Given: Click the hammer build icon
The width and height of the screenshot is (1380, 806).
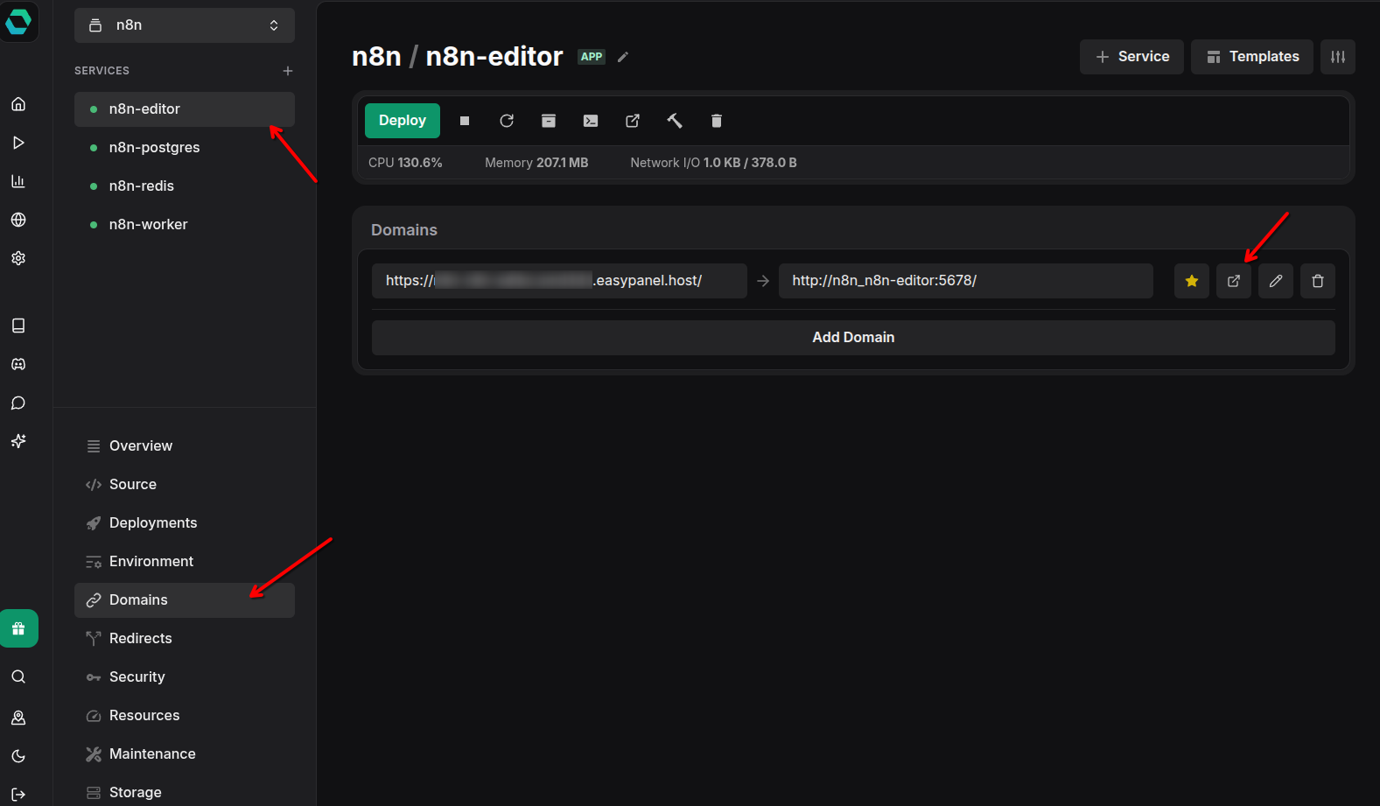Looking at the screenshot, I should point(675,121).
